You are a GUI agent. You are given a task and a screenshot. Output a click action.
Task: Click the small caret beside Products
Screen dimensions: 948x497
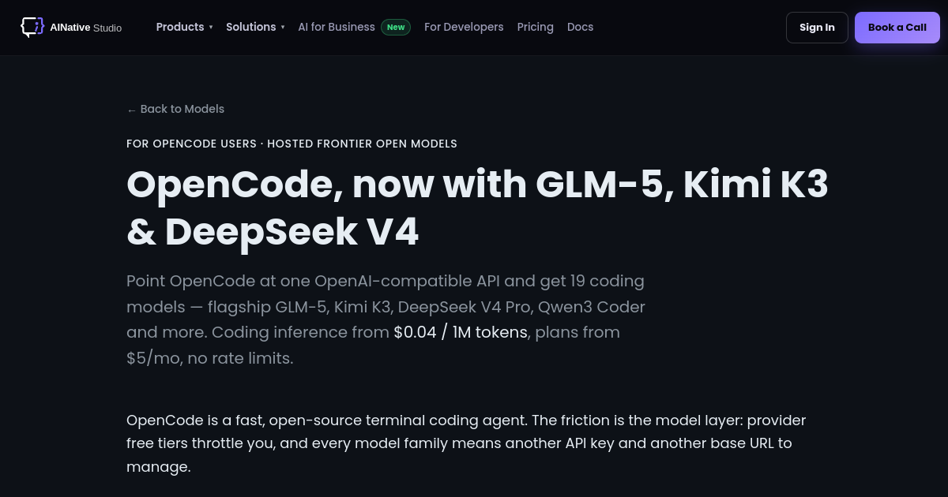point(211,28)
